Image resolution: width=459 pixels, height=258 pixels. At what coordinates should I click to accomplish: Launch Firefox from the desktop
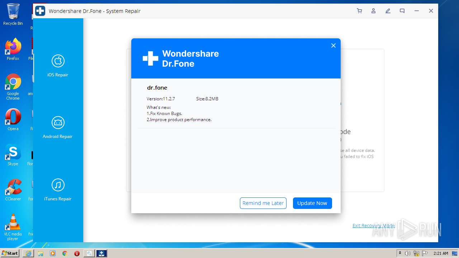point(13,49)
